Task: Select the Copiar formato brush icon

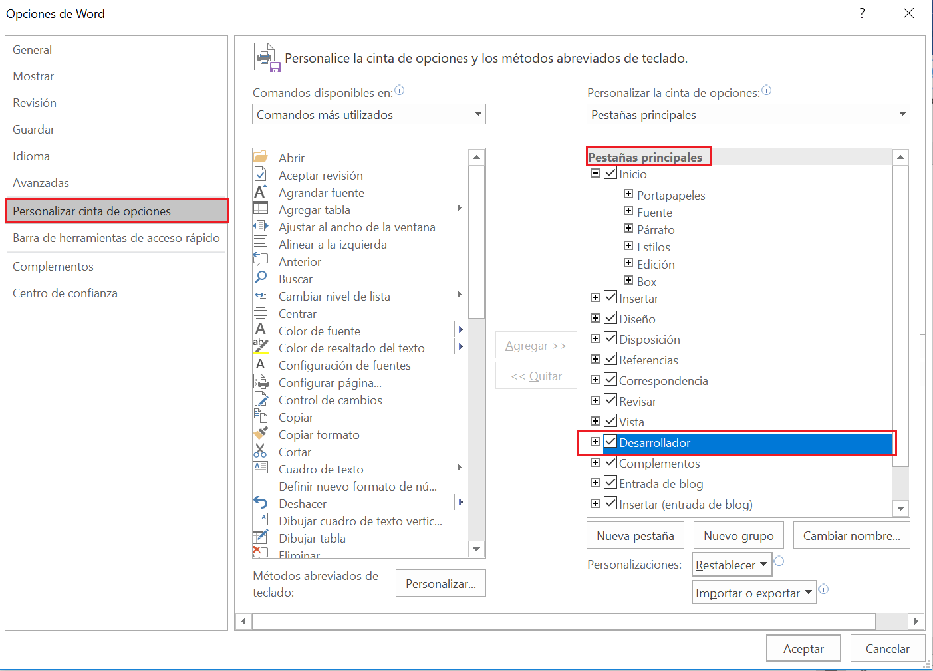Action: tap(261, 434)
